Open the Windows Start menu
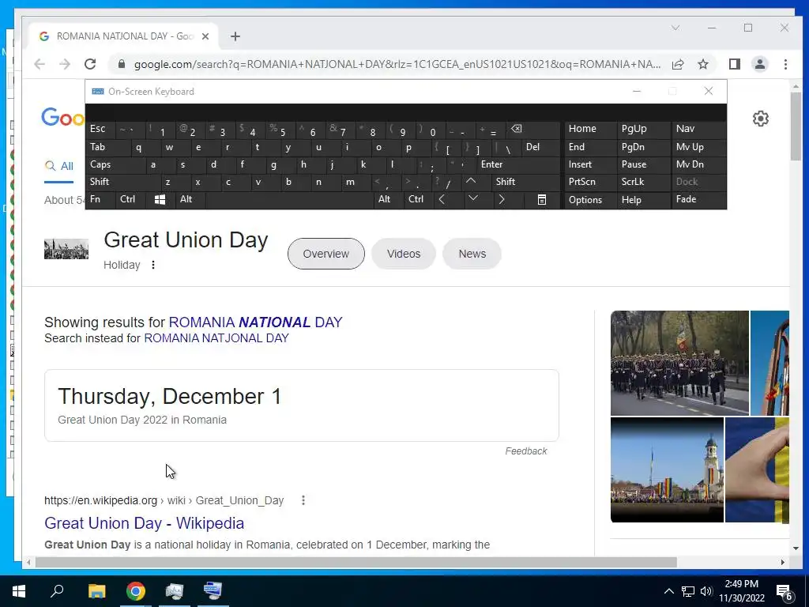 [x=19, y=591]
